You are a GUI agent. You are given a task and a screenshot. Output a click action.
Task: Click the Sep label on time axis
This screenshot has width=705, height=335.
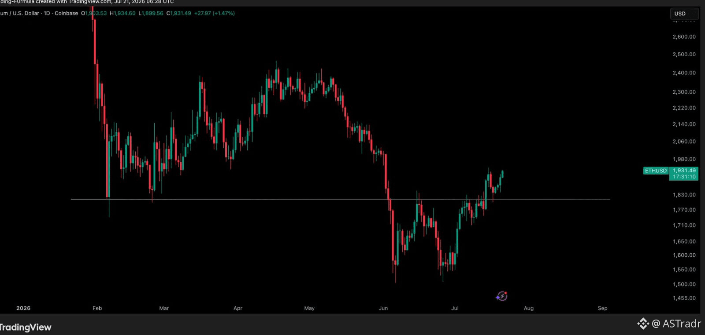tap(603, 308)
